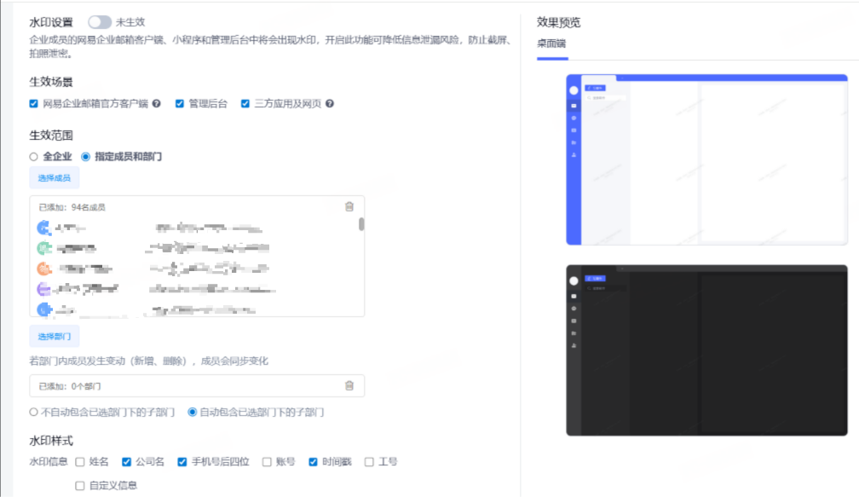The image size is (859, 497).
Task: Click second member's green avatar icon
Action: (x=43, y=248)
